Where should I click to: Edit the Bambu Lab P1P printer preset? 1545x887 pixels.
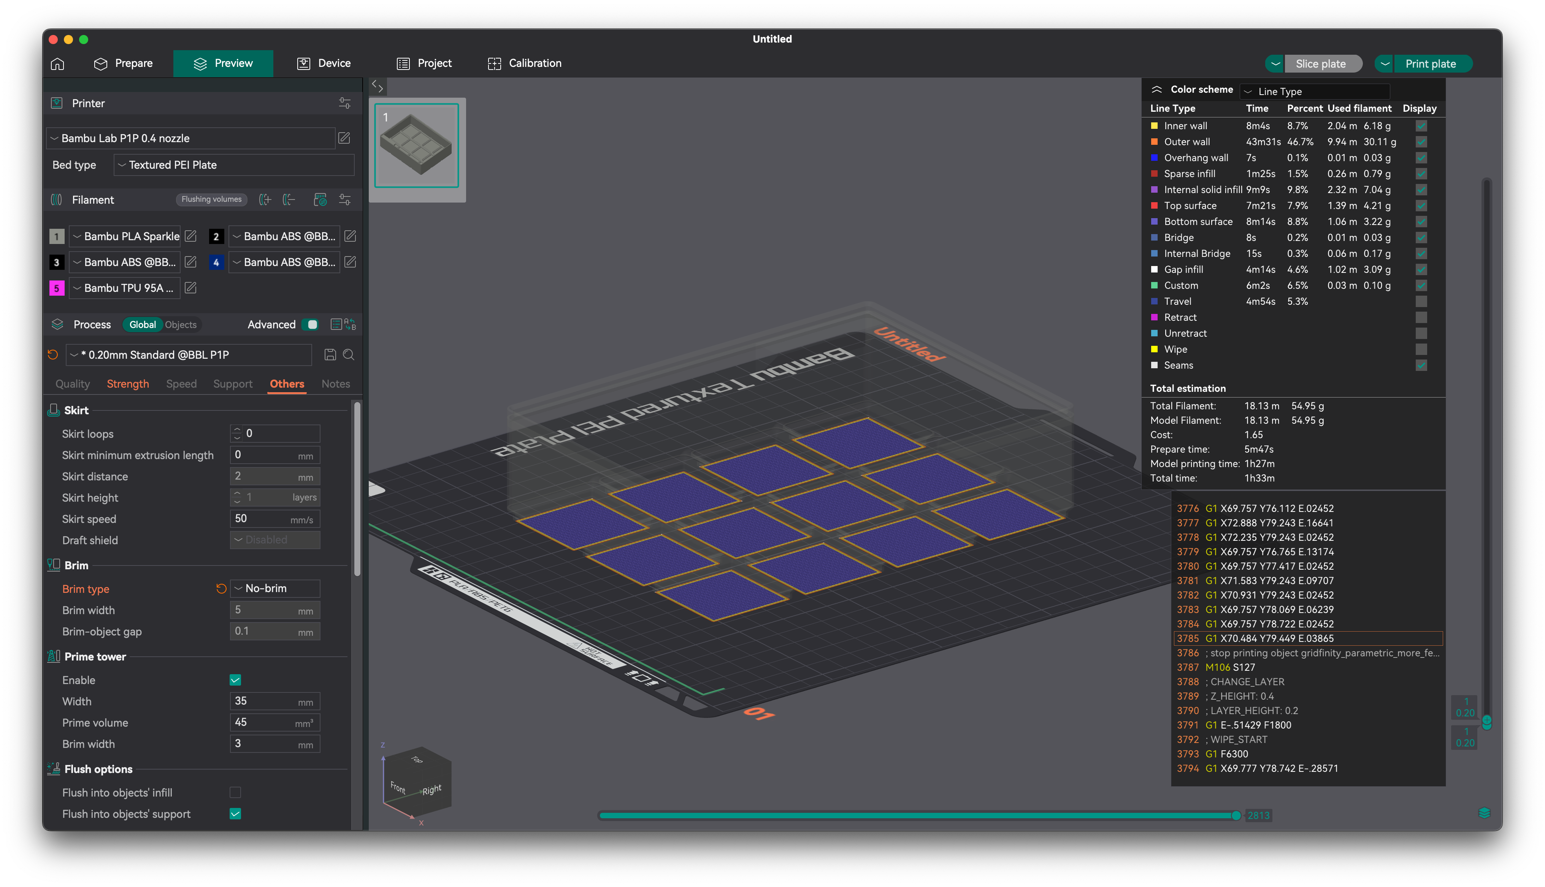tap(344, 138)
